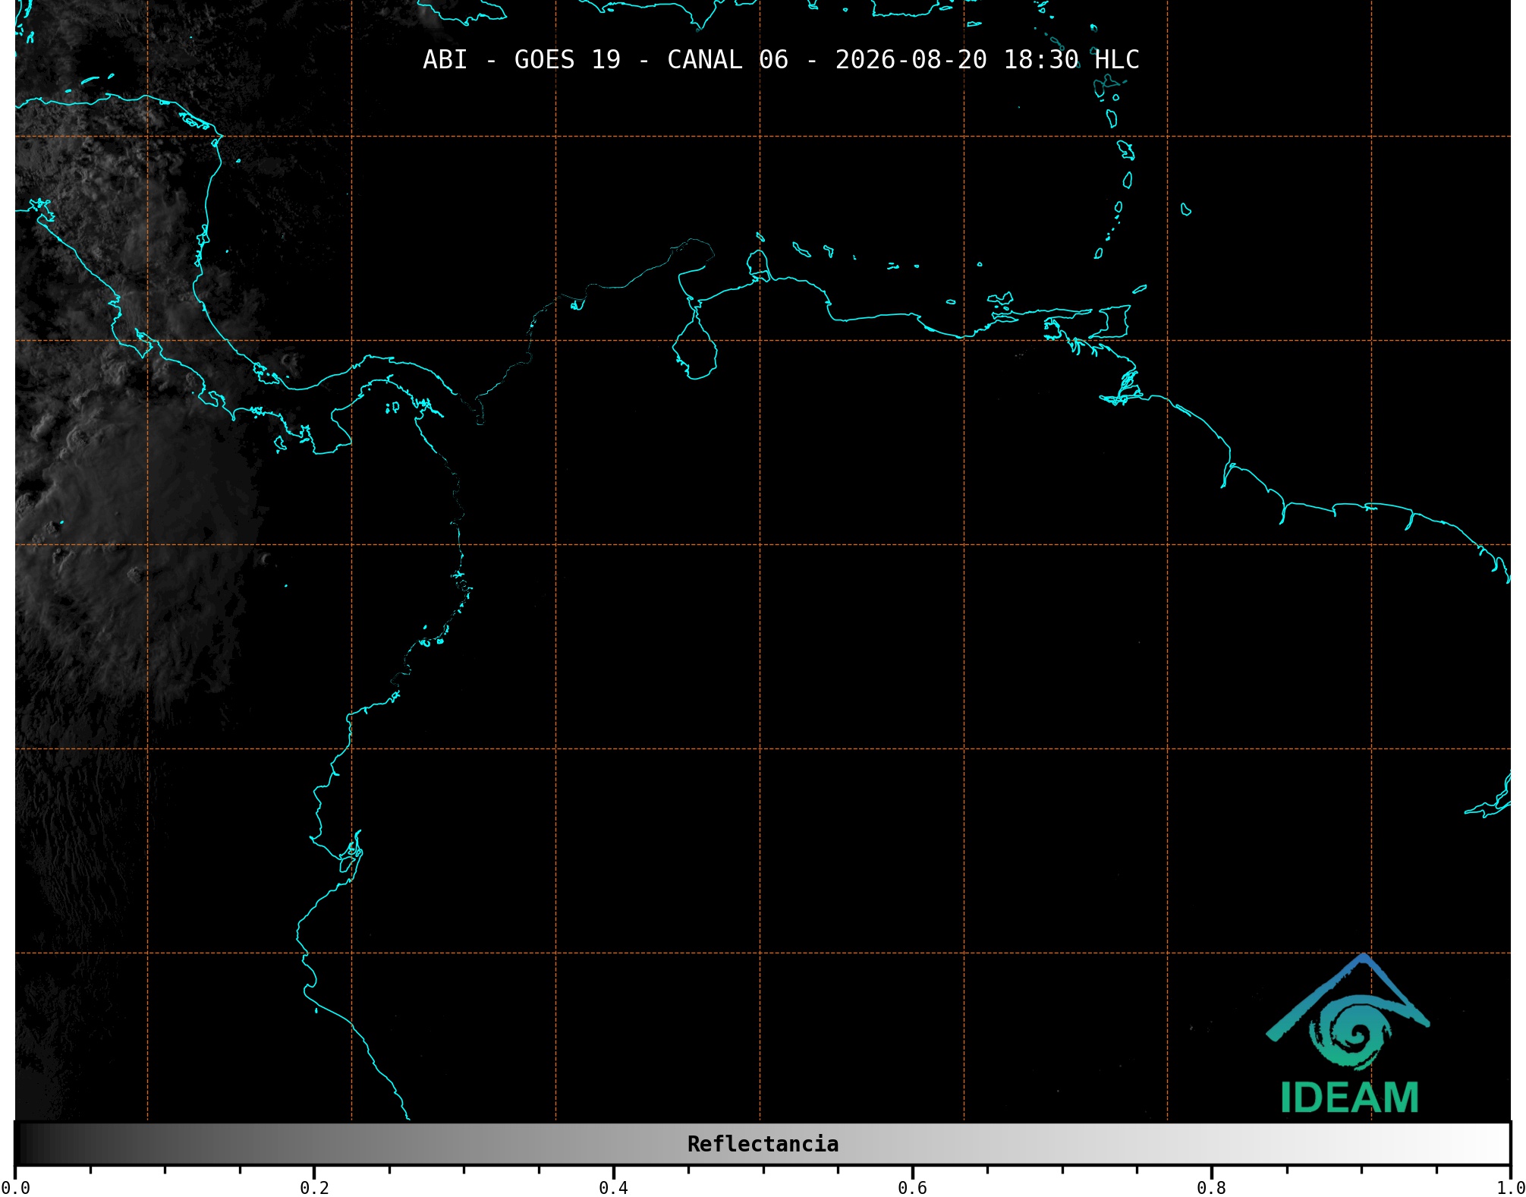Image resolution: width=1526 pixels, height=1197 pixels.
Task: Click the colorbar tick label 0.0
Action: click(15, 1188)
